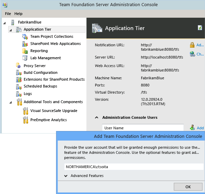Click the Machine Name value FabrikamBlue

tap(152, 78)
